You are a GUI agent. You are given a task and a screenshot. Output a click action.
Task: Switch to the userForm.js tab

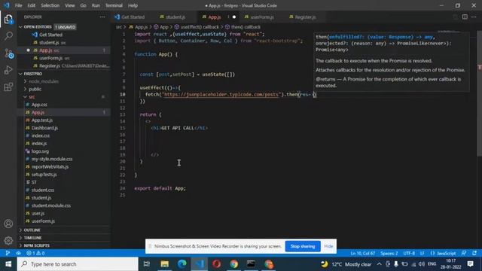point(262,17)
